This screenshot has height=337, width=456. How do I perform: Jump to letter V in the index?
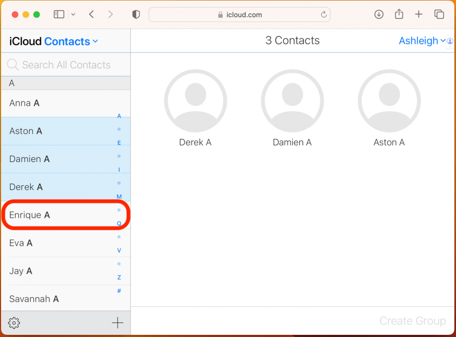(x=119, y=250)
